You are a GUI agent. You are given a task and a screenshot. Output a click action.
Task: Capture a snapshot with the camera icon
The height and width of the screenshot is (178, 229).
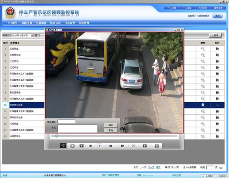click(x=111, y=146)
